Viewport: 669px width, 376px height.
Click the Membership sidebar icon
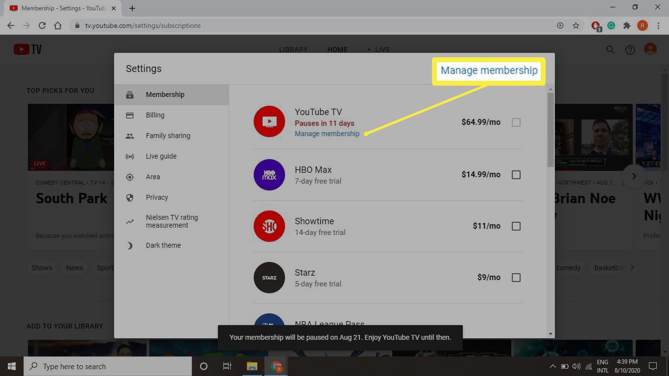[x=130, y=94]
